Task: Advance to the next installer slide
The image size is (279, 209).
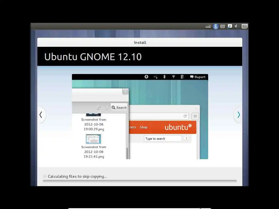Action: tap(238, 115)
